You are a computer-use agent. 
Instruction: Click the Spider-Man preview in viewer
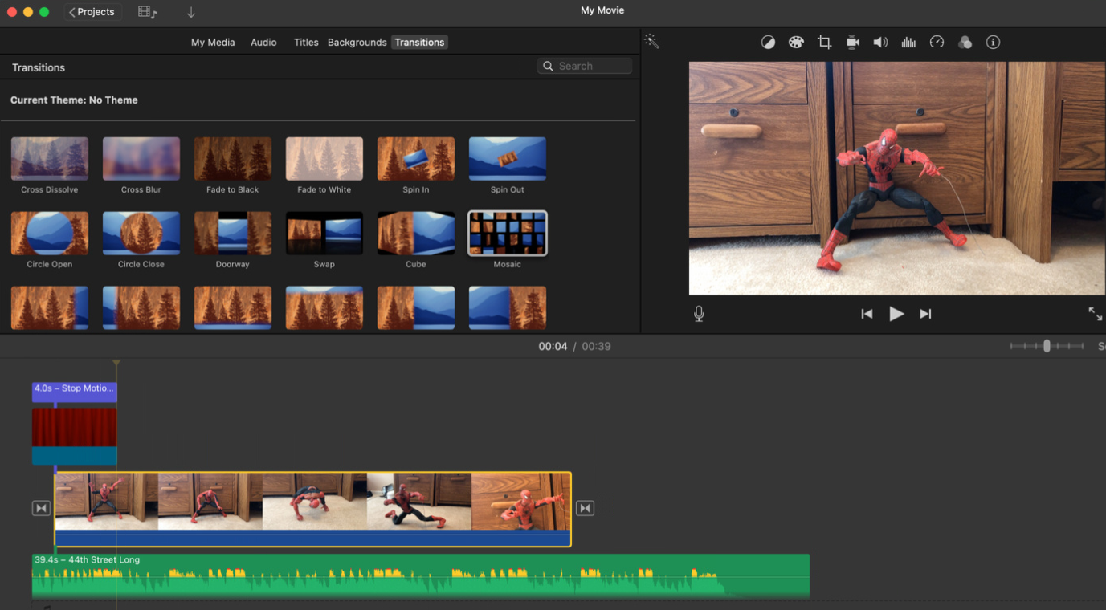(896, 178)
